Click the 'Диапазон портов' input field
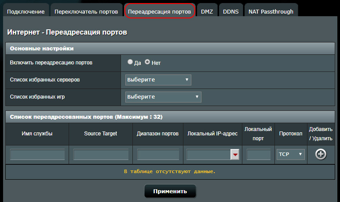340x202 pixels. coord(158,155)
